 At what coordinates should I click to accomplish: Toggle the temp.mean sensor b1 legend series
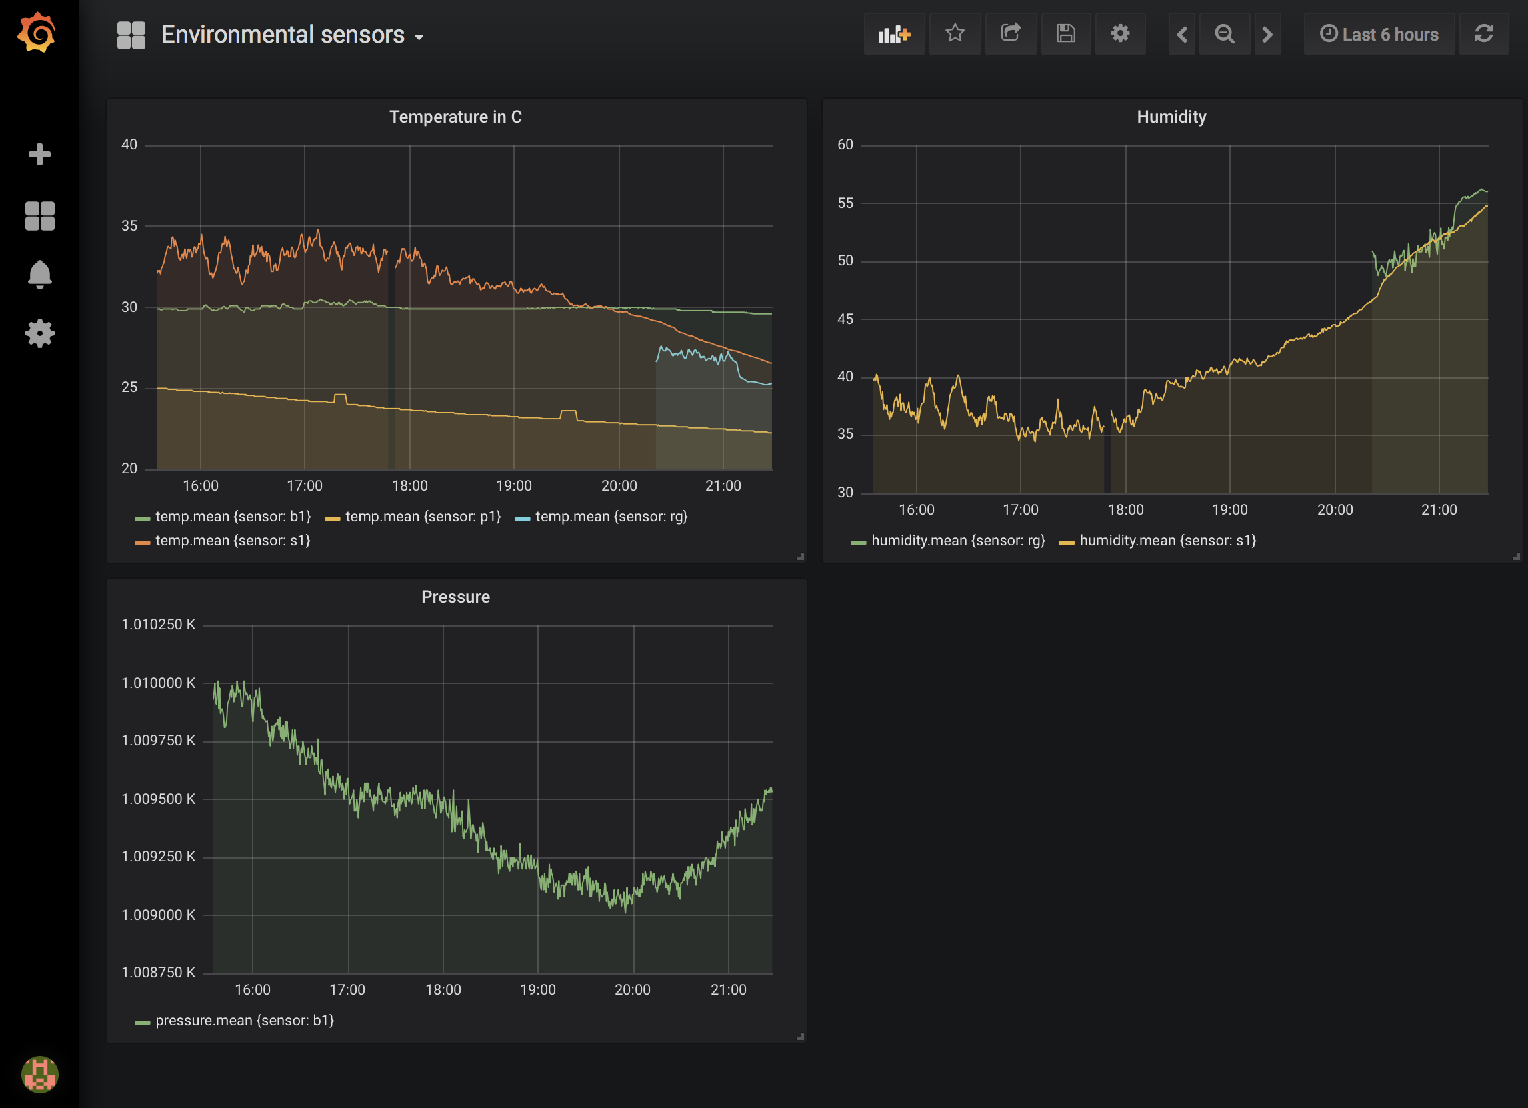(x=233, y=517)
